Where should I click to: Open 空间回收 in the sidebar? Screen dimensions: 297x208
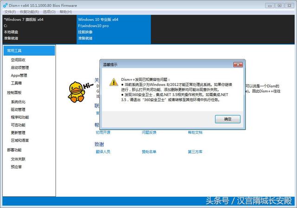(x=18, y=60)
